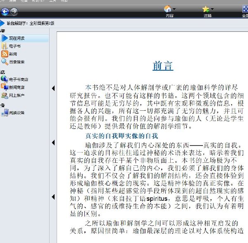248x243 pixels.
Task: Go forward with the gray forward arrow
Action: click(14, 12)
